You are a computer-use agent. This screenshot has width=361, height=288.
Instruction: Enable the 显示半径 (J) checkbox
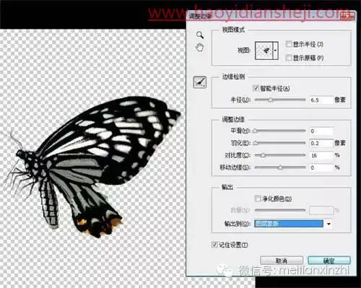tap(288, 44)
